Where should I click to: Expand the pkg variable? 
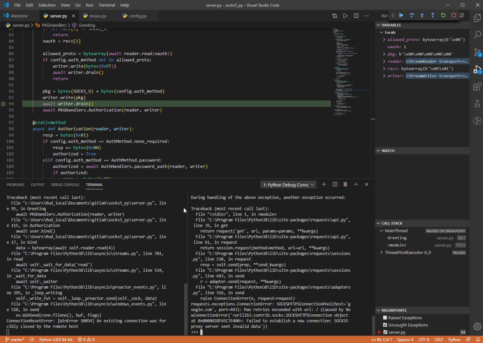coord(384,54)
